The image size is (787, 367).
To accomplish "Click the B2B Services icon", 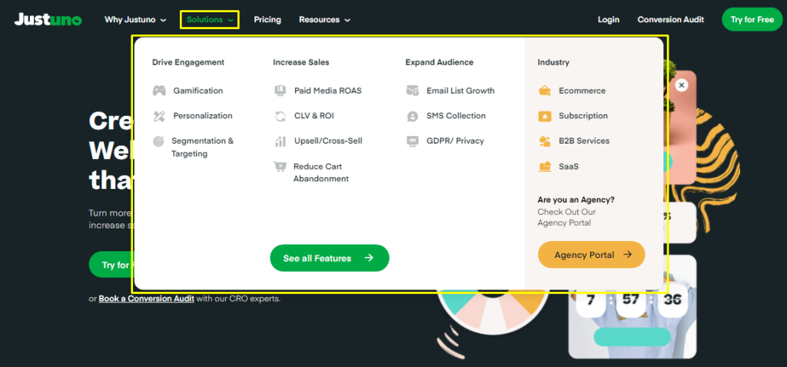I will click(545, 141).
